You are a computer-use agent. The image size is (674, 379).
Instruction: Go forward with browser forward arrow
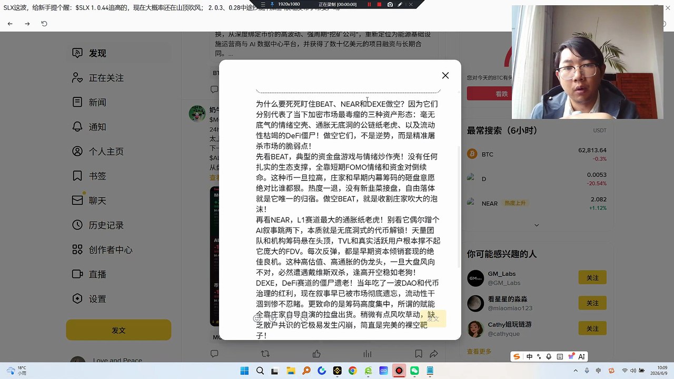click(27, 24)
